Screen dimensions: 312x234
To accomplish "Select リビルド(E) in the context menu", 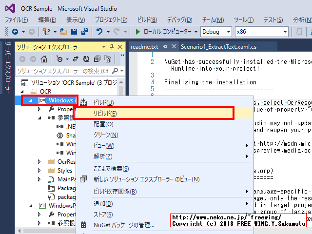I will tap(165, 114).
